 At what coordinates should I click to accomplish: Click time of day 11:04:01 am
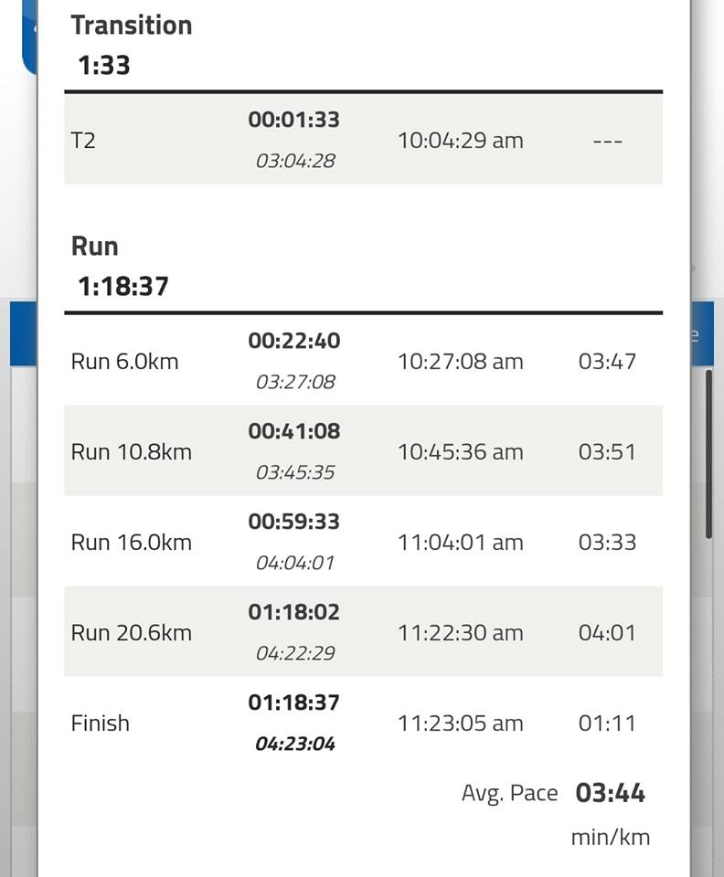tap(461, 543)
